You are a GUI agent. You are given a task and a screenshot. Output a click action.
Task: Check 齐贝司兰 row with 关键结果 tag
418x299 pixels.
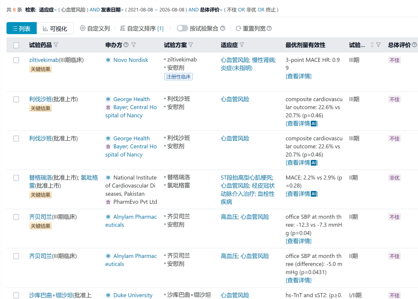pyautogui.click(x=16, y=217)
